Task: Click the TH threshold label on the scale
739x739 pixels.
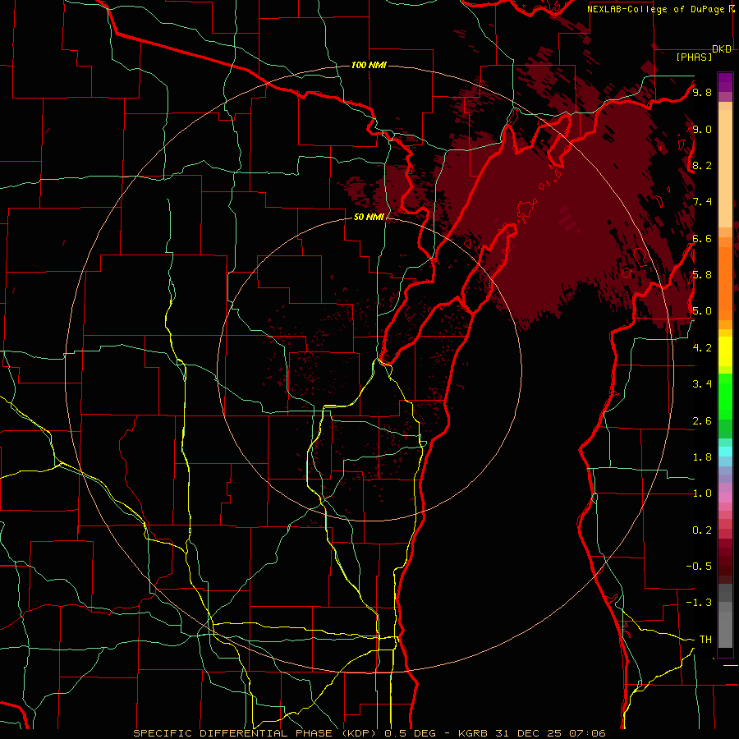Action: click(705, 640)
